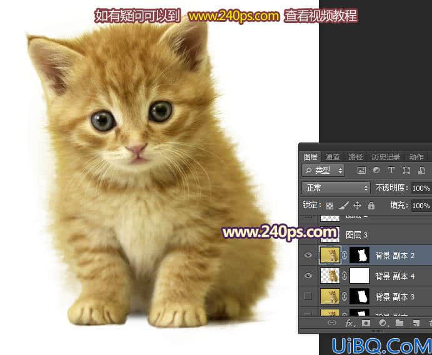Select the 背景 副本 3 layer thumbnail
The height and width of the screenshot is (355, 432).
pyautogui.click(x=330, y=297)
